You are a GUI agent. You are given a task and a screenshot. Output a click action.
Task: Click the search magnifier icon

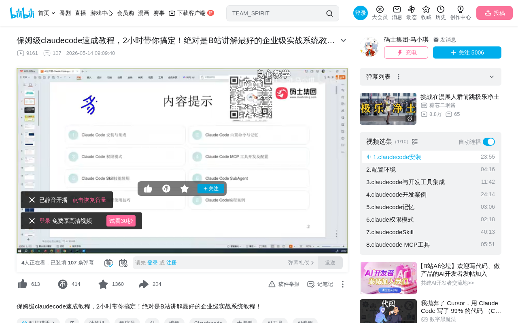[329, 13]
